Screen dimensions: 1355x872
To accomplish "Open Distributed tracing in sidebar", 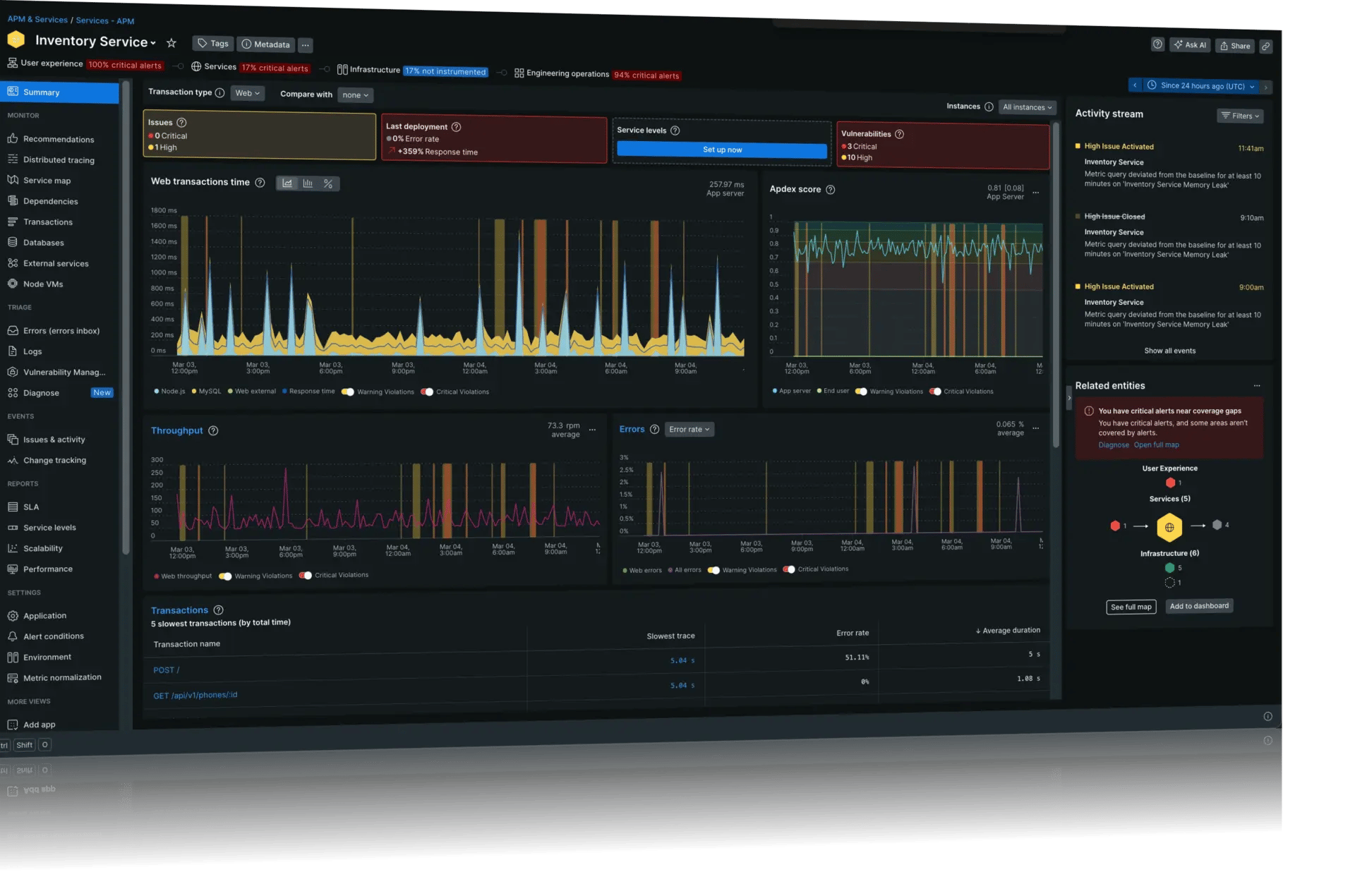I will point(59,160).
